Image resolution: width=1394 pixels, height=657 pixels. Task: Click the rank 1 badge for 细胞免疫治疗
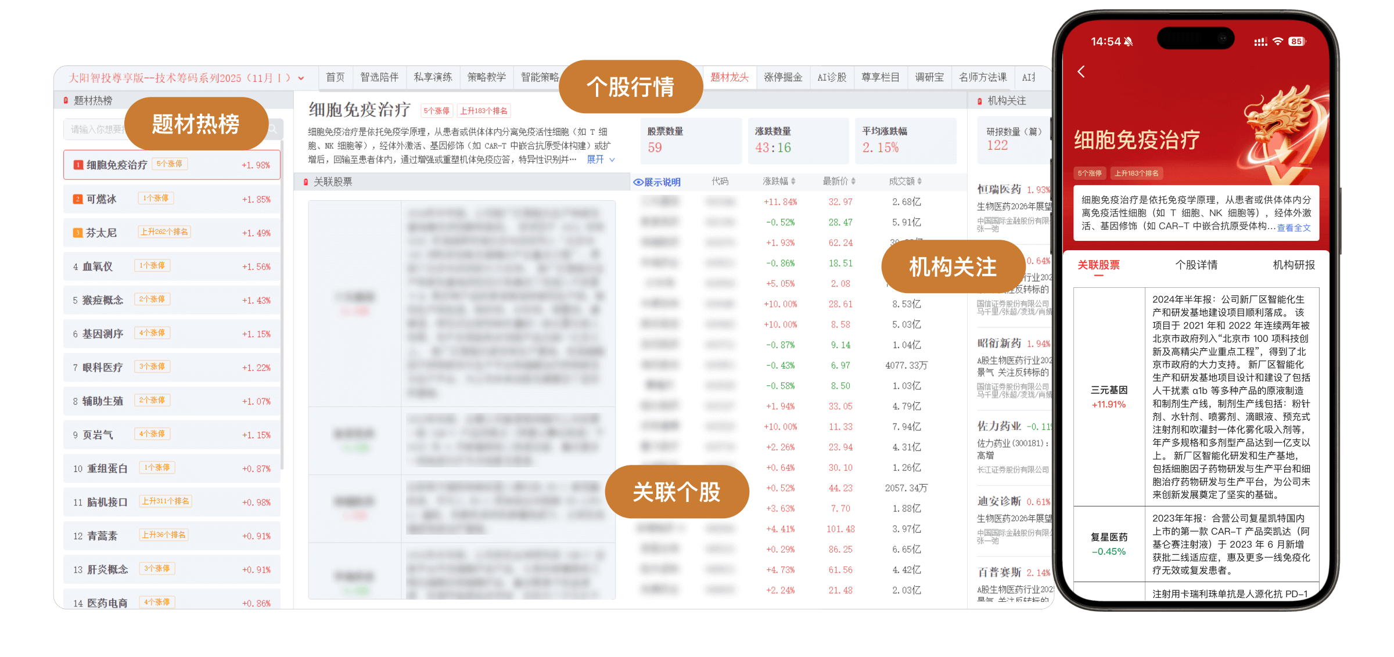[x=78, y=165]
